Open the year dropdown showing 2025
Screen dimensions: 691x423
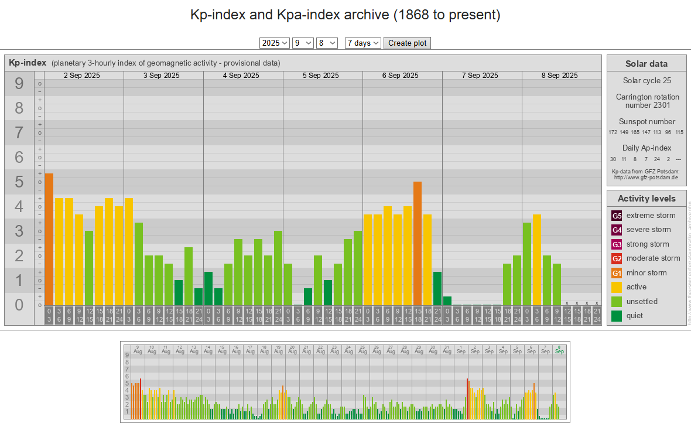(x=275, y=43)
